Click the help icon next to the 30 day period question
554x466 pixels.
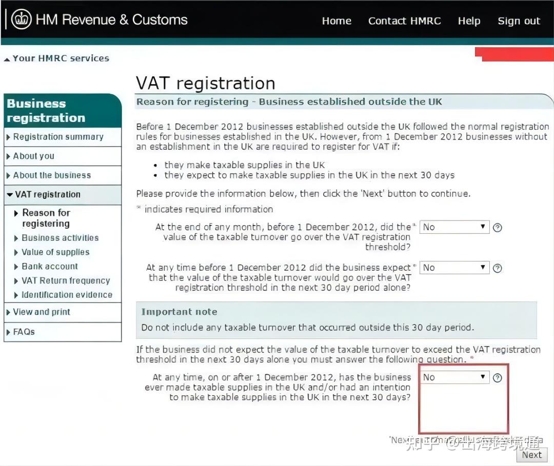coord(497,267)
